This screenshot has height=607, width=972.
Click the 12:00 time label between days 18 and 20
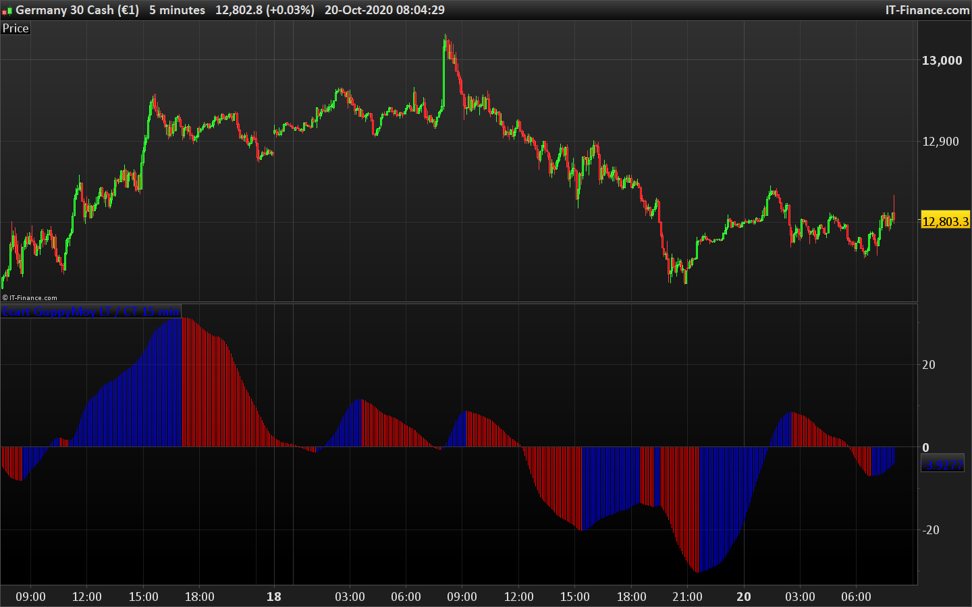[518, 597]
